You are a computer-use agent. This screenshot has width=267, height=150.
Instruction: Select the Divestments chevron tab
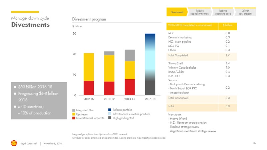[177, 12]
